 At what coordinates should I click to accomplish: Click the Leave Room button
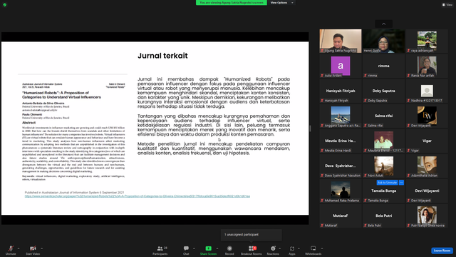pos(442,251)
